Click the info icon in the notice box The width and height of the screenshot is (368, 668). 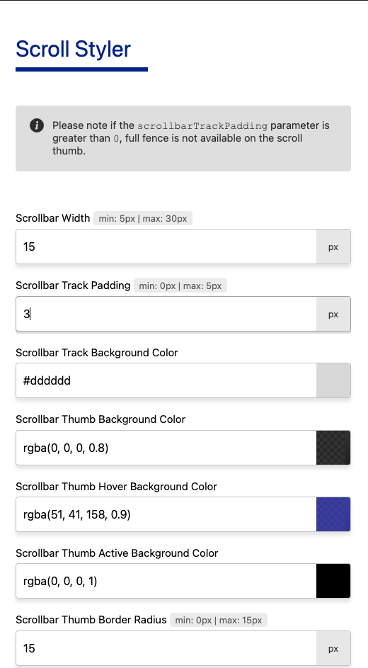point(37,125)
